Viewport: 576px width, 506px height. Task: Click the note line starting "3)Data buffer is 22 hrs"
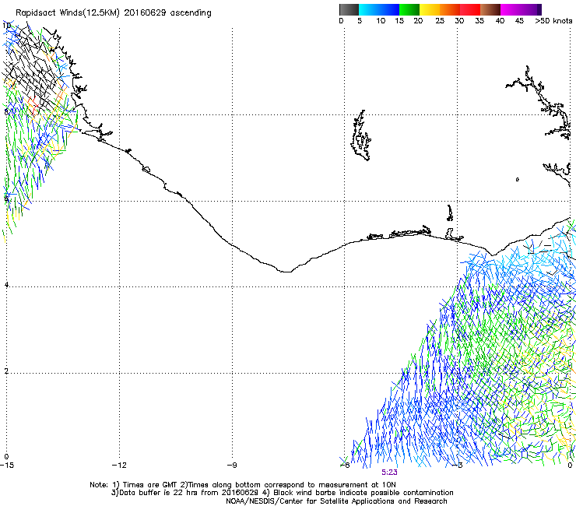pos(282,493)
